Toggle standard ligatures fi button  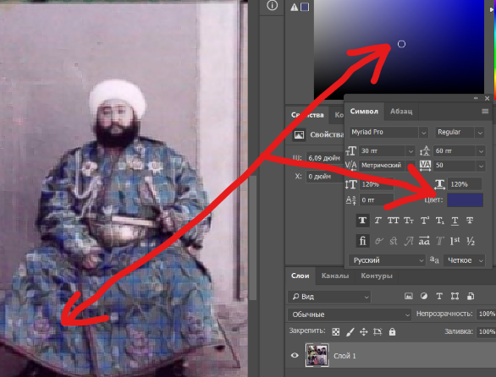click(x=362, y=241)
